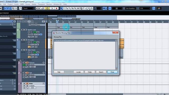Image resolution: width=169 pixels, height=95 pixels.
Task: Select the Line tool
Action: tap(86, 8)
